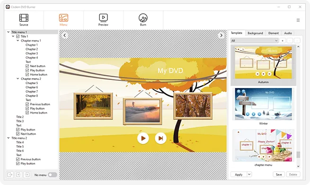Select the left autumn leaves picture frame
The height and width of the screenshot is (185, 310).
tap(93, 106)
